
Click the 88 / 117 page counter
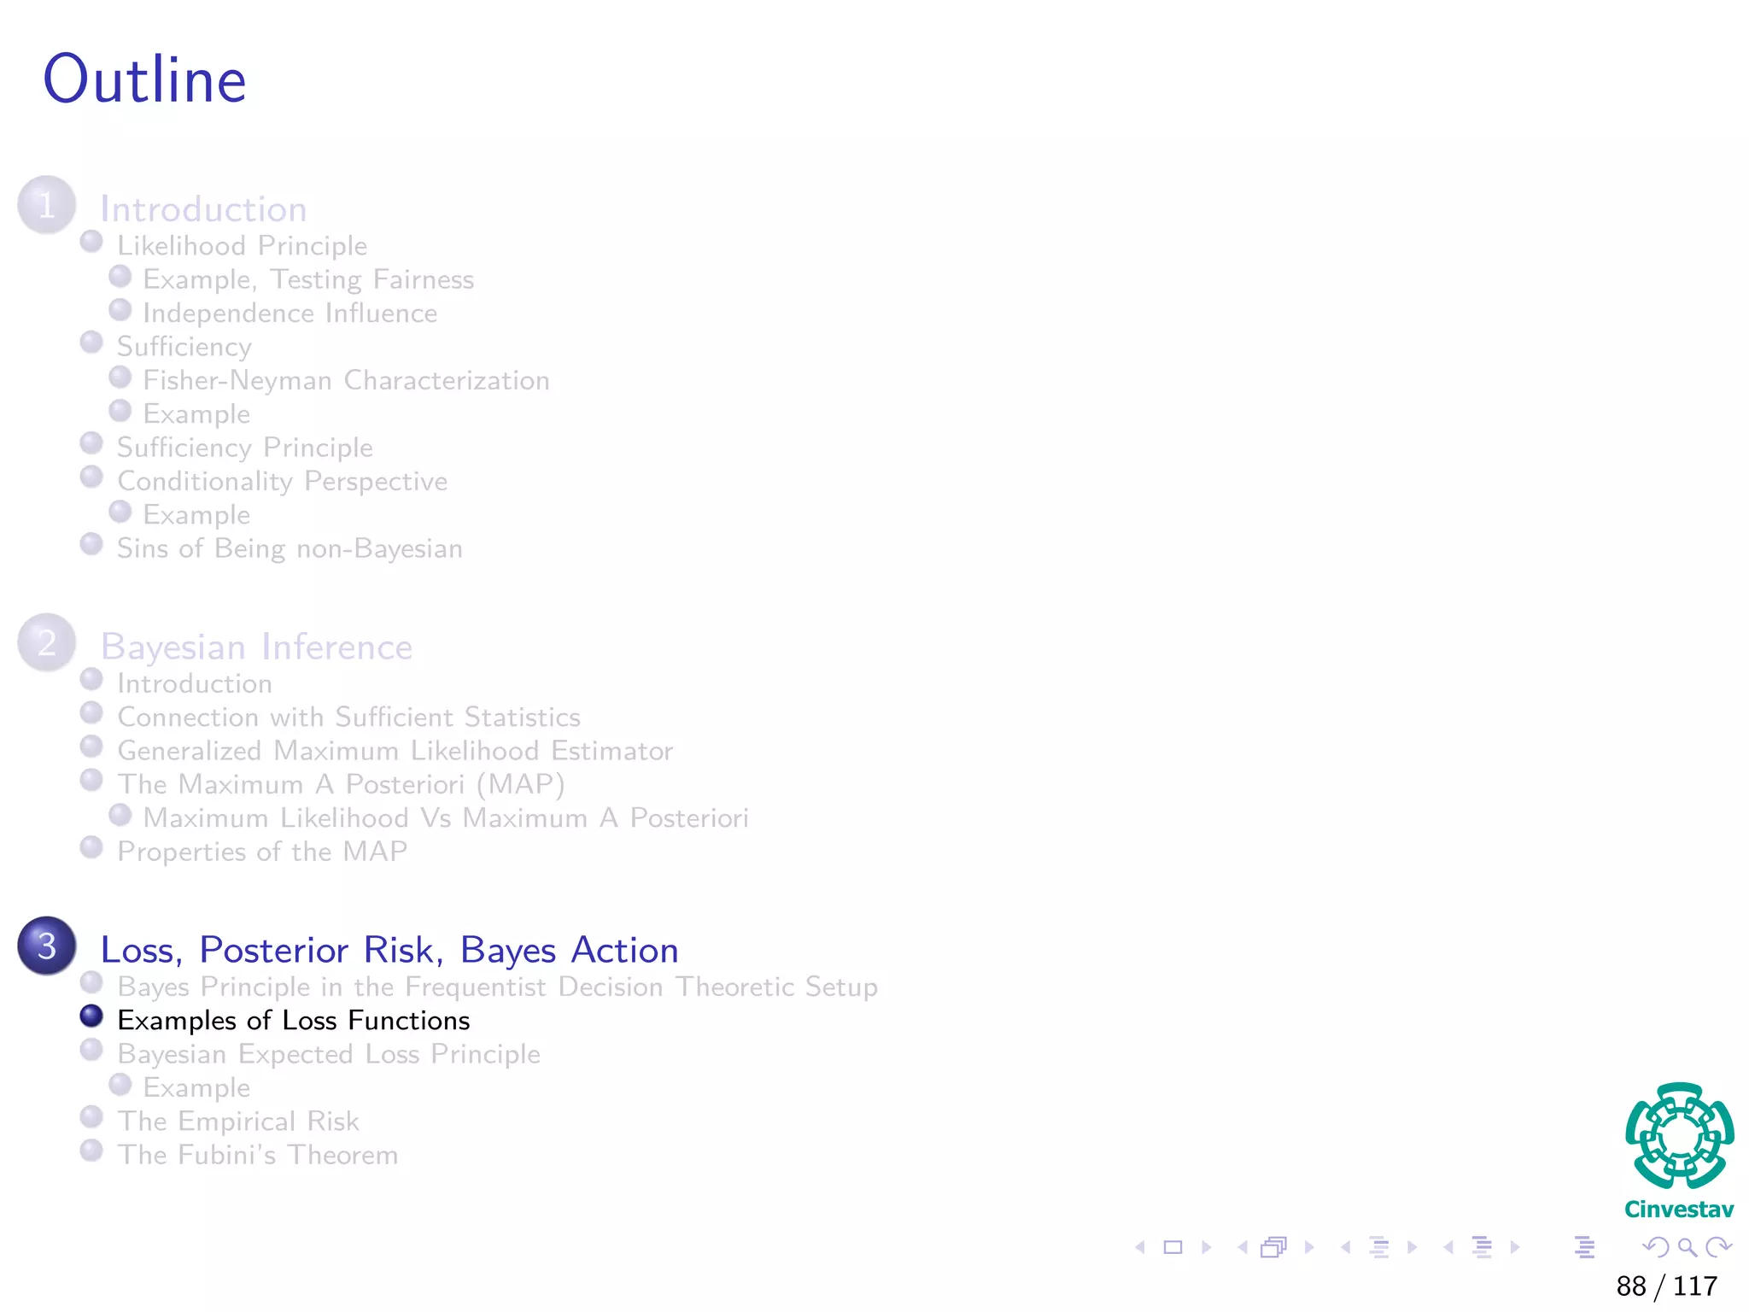point(1666,1286)
